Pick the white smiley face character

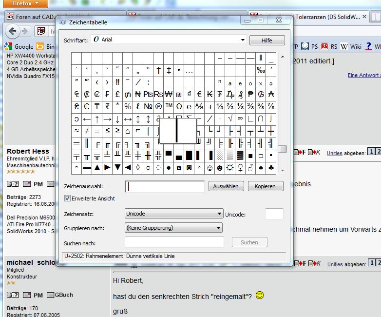click(x=210, y=168)
